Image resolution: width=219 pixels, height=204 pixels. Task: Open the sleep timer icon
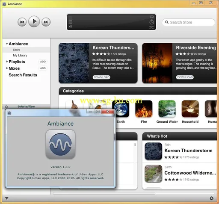[x=151, y=22]
